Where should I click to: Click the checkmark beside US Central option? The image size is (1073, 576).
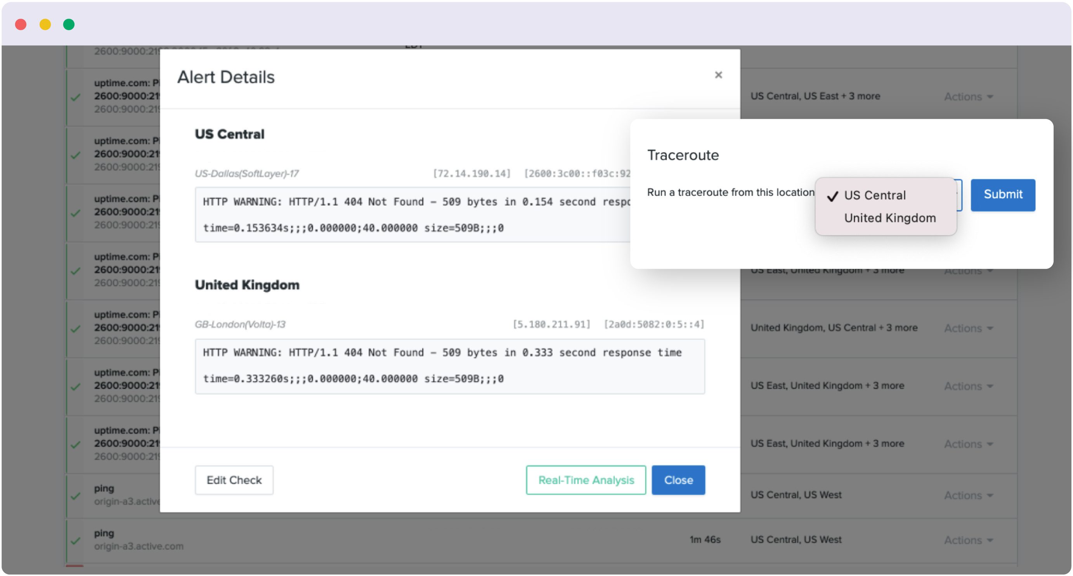[x=832, y=196]
